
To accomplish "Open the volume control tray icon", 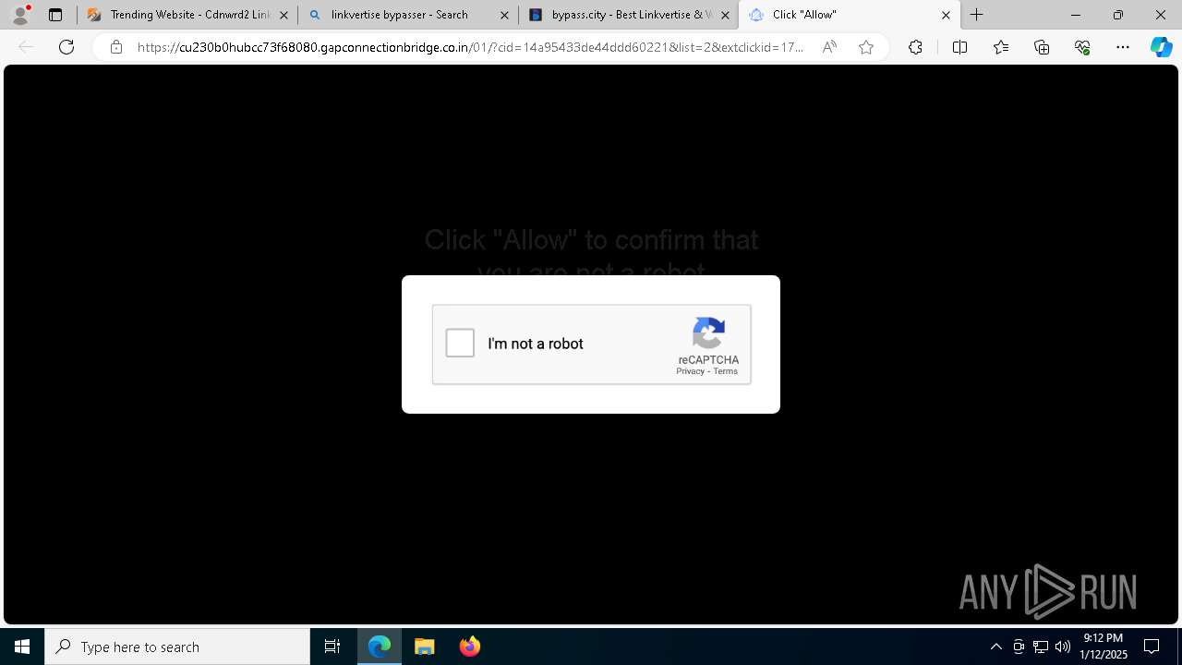I will click(1063, 647).
